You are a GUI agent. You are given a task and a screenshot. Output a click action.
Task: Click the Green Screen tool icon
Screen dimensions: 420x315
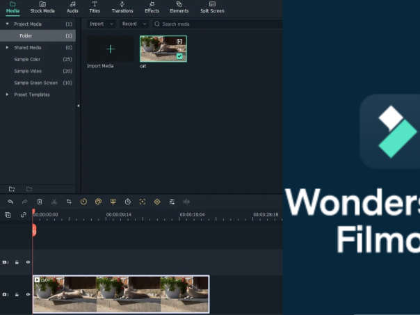(113, 202)
